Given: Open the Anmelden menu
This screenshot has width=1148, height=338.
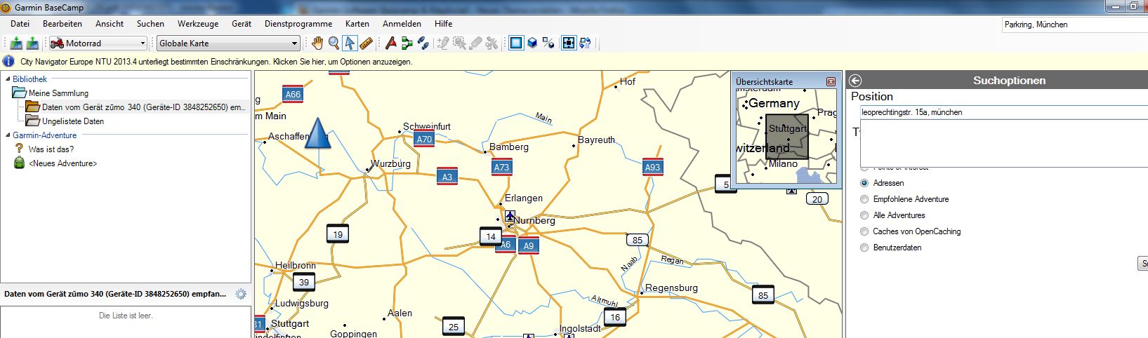Looking at the screenshot, I should (x=402, y=24).
